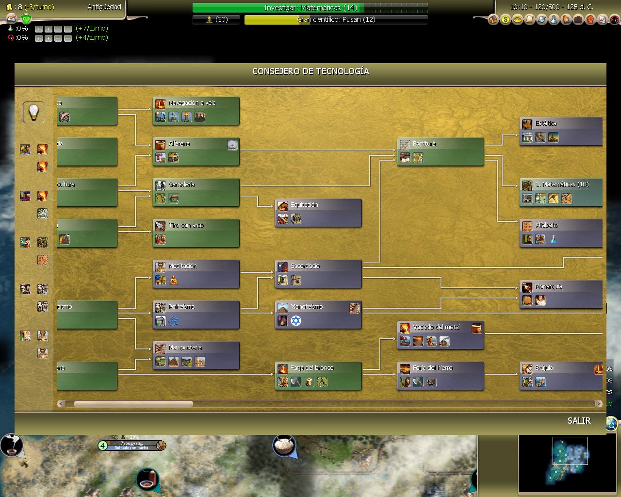
Task: Select the Forja del hierro technology
Action: [440, 376]
